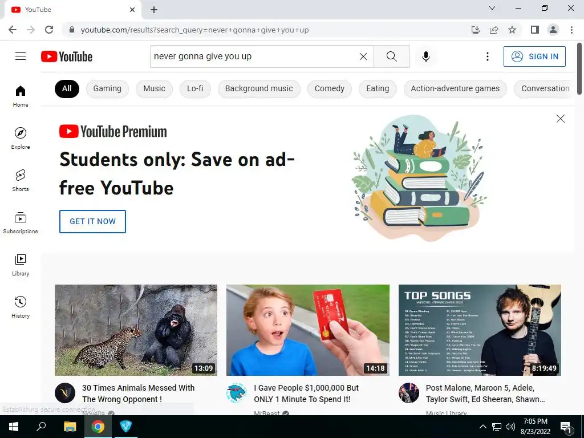Select Action-adventure games chip

click(x=455, y=88)
